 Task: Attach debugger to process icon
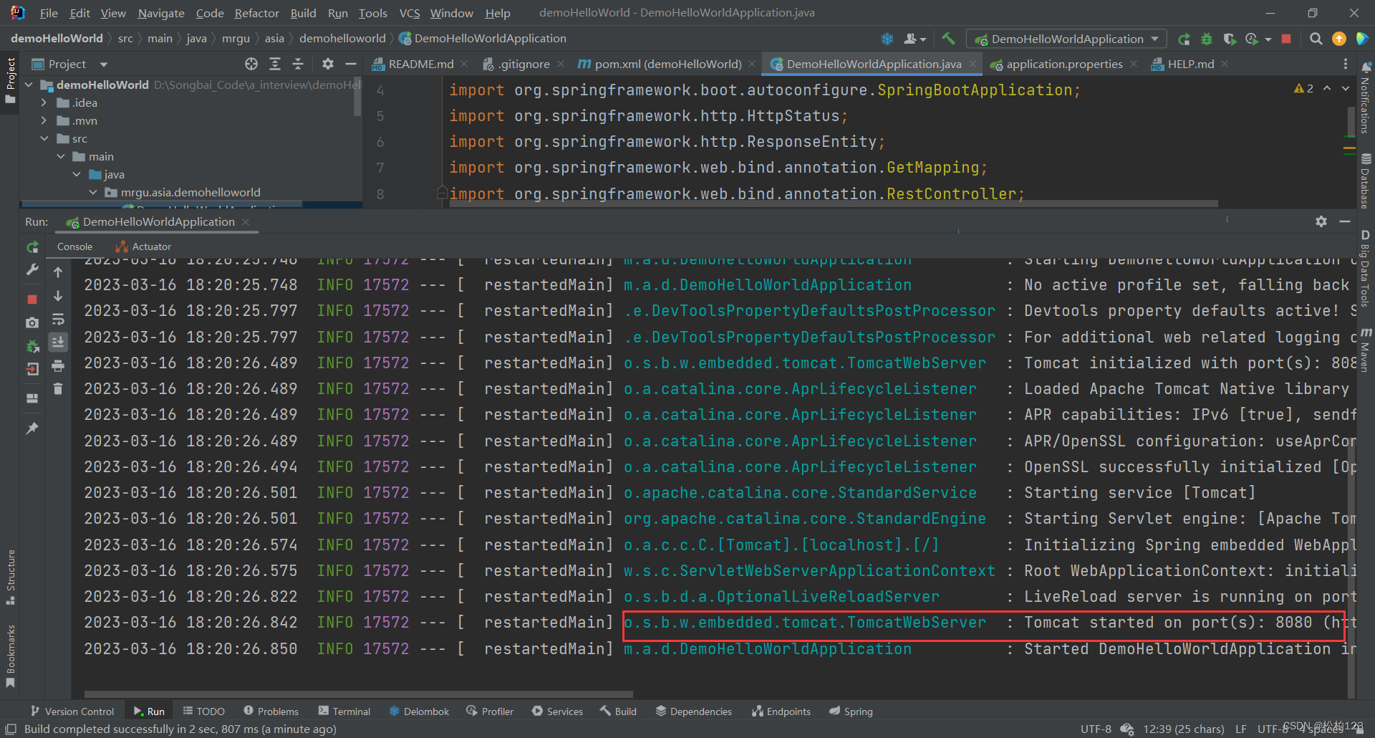point(32,346)
